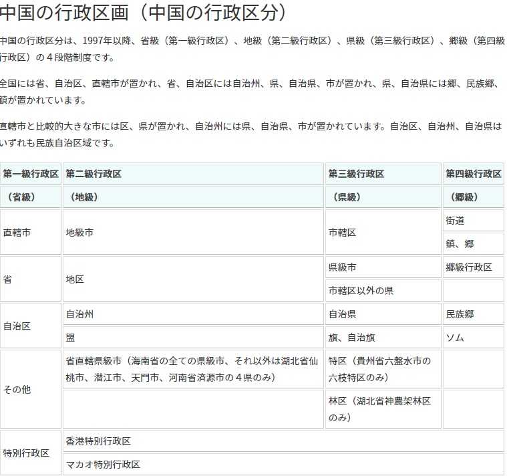Click the paragraph starting 全国には省、自治区
Screen dimensions: 507x476
click(x=250, y=92)
